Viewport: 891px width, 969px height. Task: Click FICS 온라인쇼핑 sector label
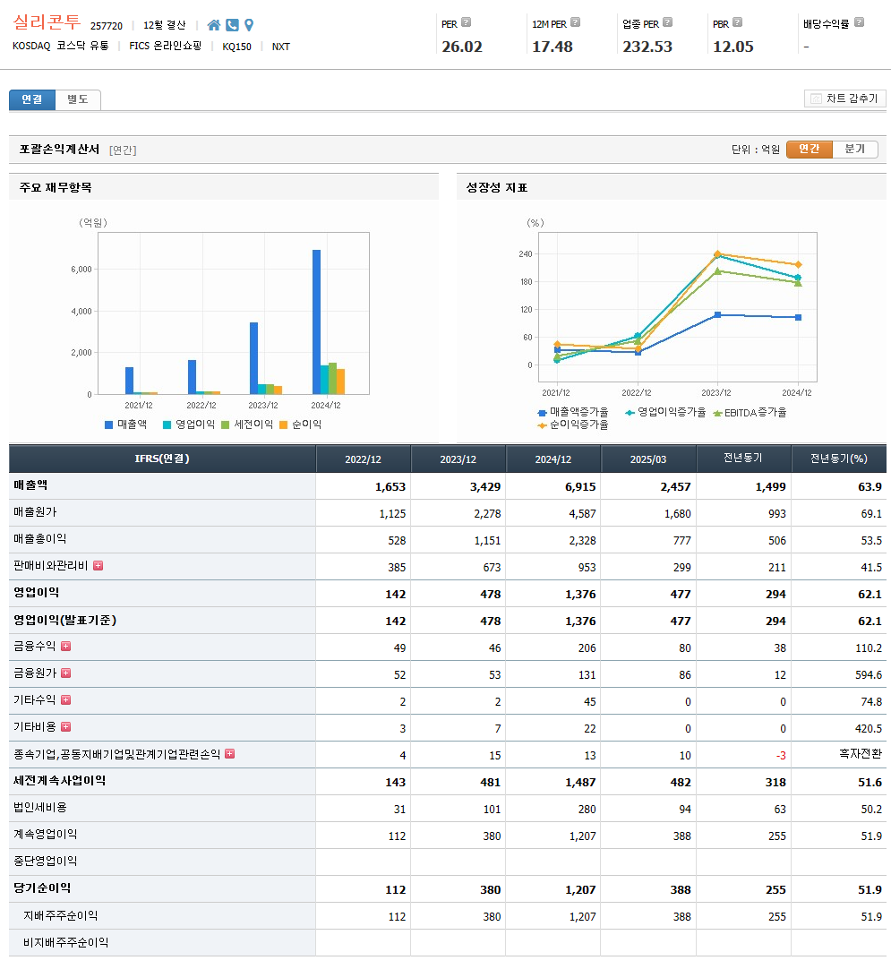[166, 47]
